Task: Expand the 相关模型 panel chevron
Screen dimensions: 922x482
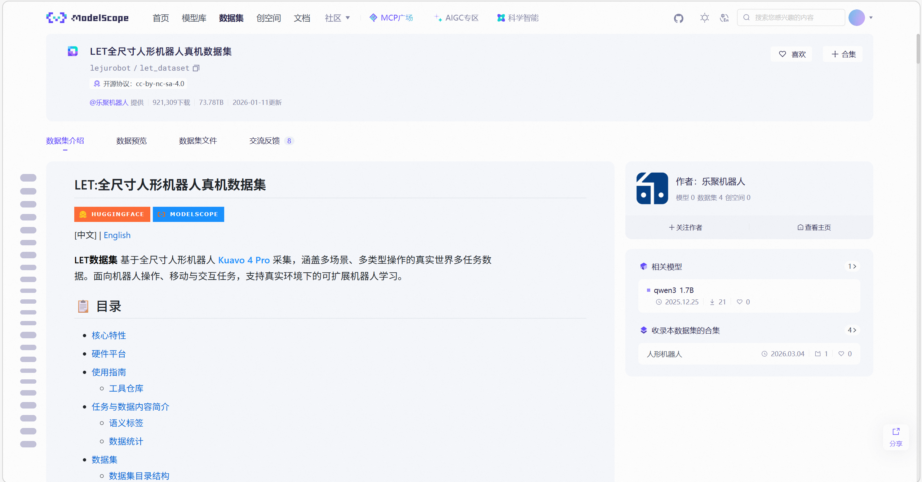Action: (853, 266)
